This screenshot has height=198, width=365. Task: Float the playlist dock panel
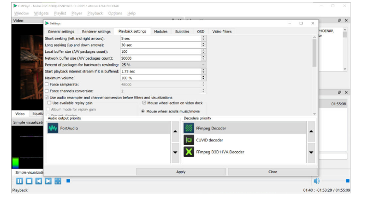[x=340, y=92]
